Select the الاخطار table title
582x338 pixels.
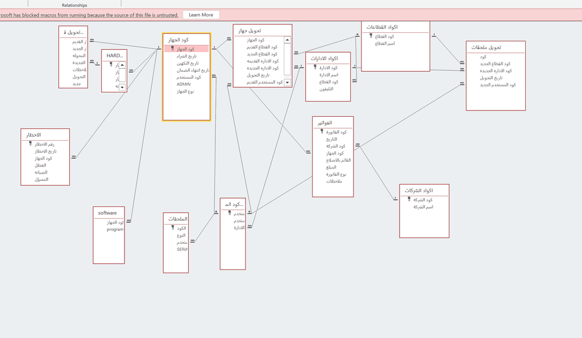click(34, 135)
